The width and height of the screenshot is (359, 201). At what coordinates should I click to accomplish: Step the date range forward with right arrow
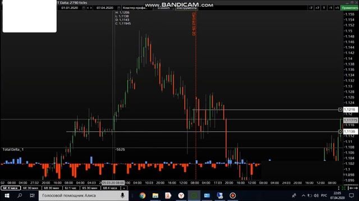pos(91,8)
